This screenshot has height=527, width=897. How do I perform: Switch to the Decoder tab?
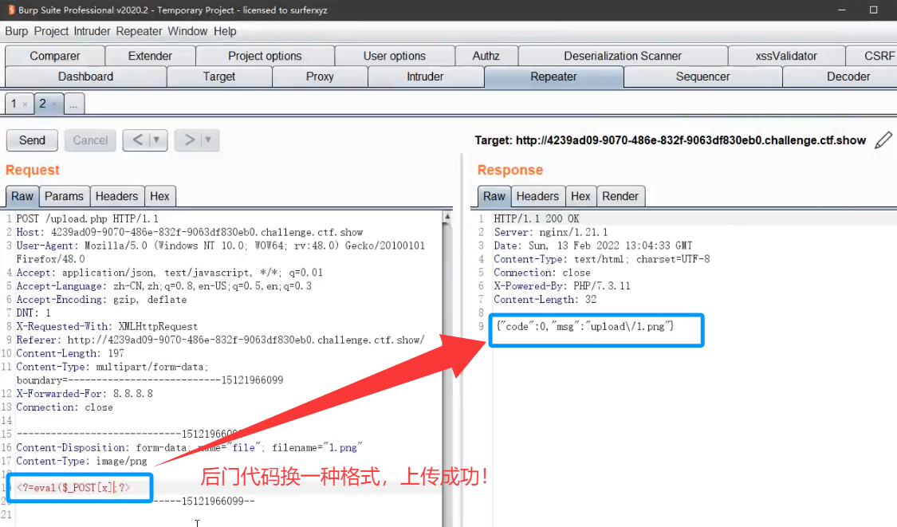pyautogui.click(x=840, y=77)
